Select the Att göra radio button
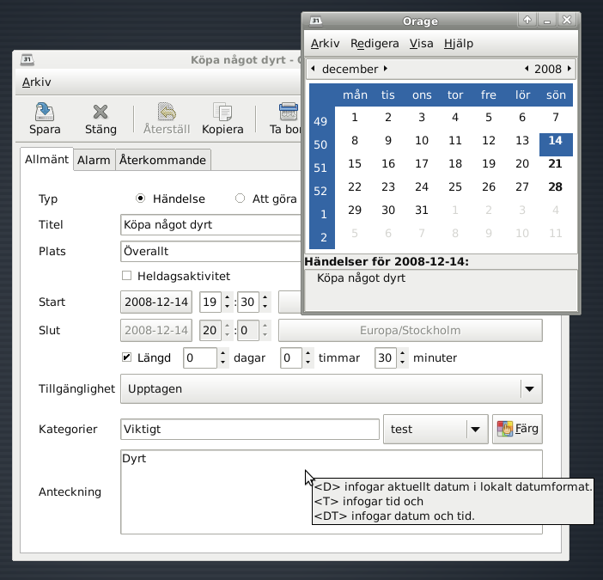This screenshot has height=580, width=603. (240, 198)
